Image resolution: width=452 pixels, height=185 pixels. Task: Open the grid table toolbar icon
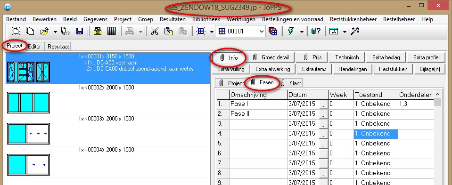[111, 31]
